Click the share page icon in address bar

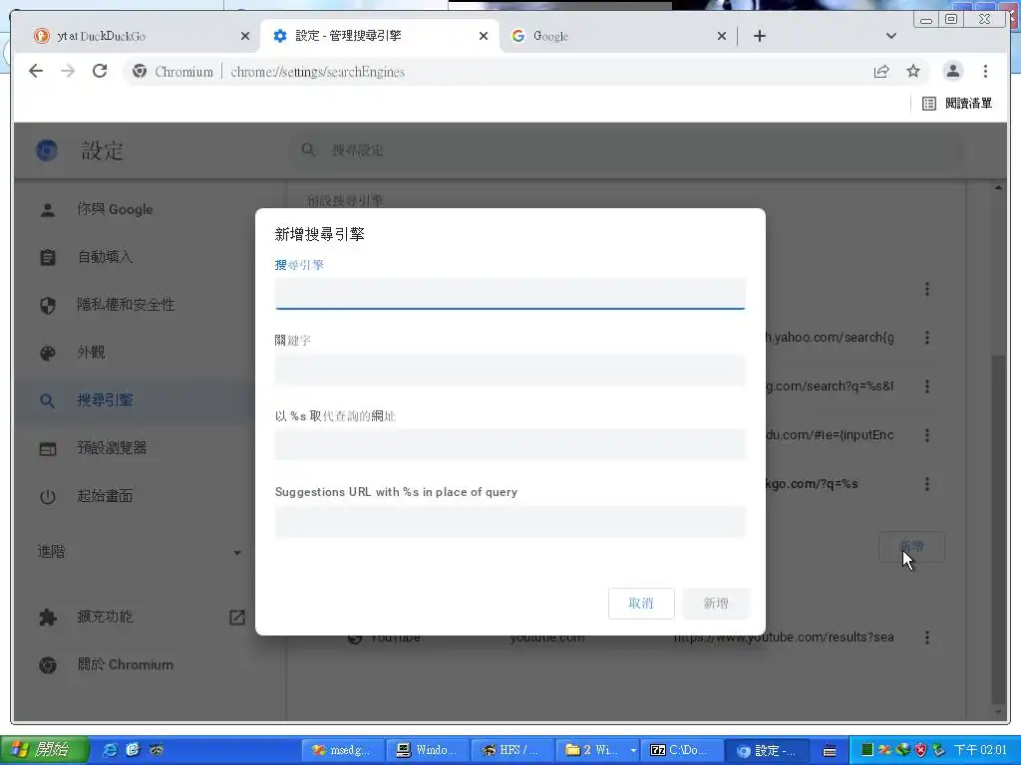pos(881,72)
